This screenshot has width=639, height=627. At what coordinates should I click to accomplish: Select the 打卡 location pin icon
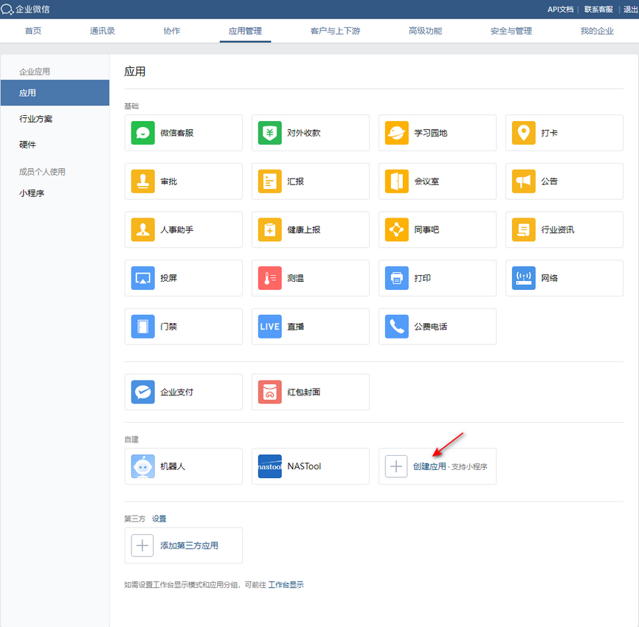[x=524, y=133]
